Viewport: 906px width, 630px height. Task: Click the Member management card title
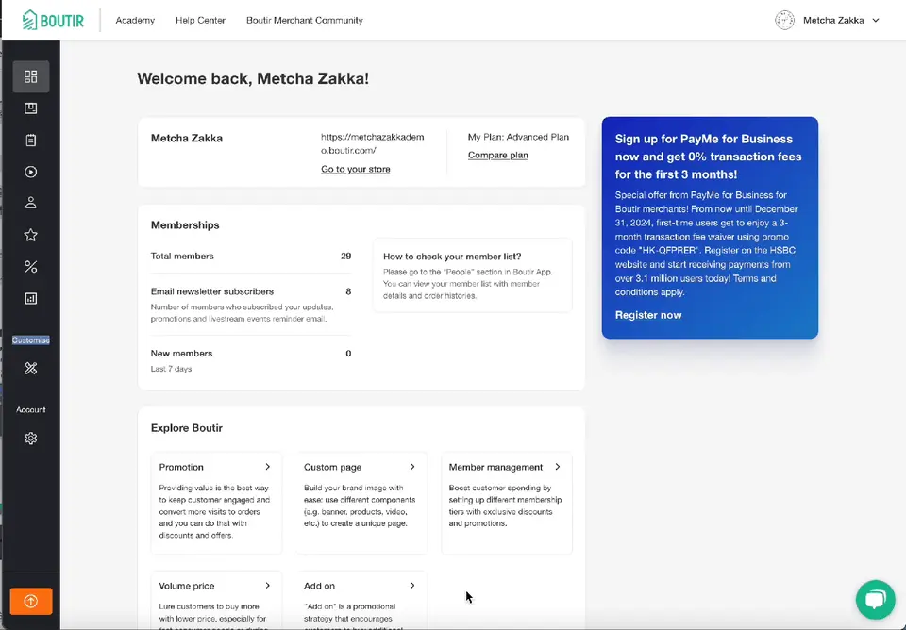coord(495,467)
